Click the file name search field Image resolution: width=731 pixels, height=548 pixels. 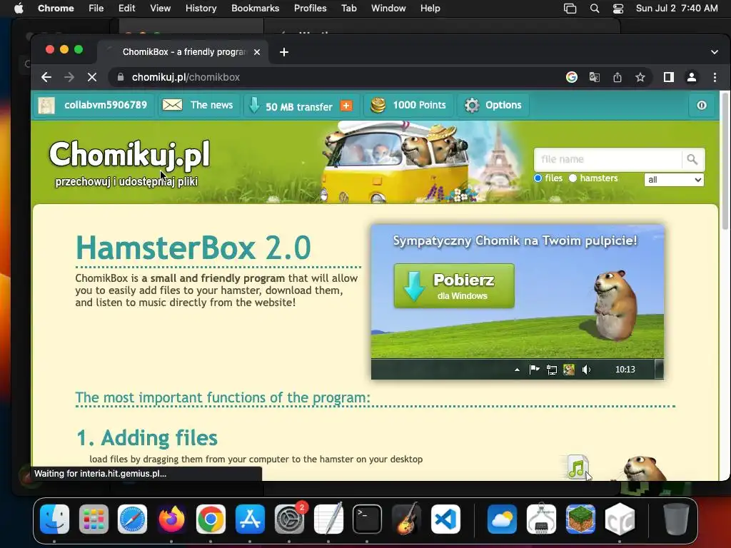coord(608,159)
